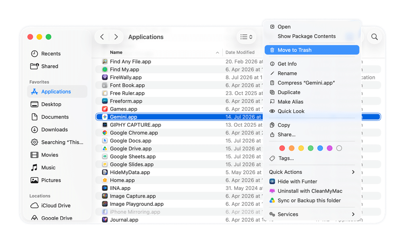Select Compress “Gemini.app” menu entry

tap(312, 83)
